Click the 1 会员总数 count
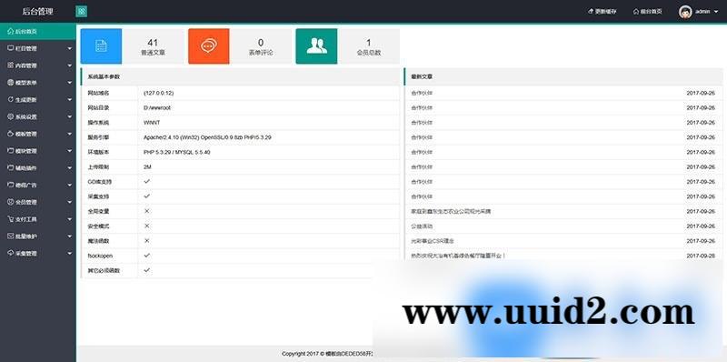Viewport: 727px width, 362px height. click(369, 47)
